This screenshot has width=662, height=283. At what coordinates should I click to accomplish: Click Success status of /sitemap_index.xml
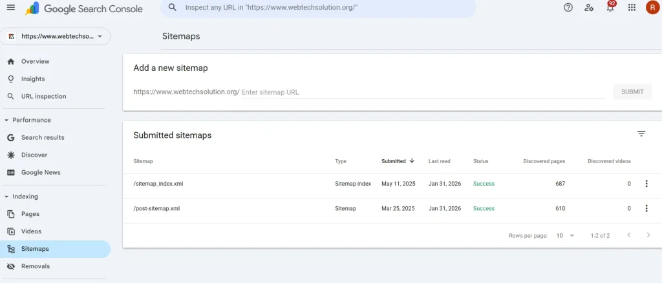coord(484,184)
